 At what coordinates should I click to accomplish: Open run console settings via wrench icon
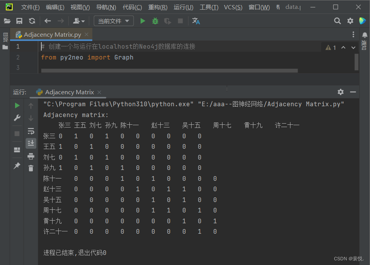tap(17, 119)
